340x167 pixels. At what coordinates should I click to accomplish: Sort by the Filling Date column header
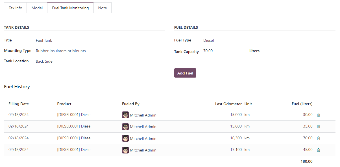[19, 104]
